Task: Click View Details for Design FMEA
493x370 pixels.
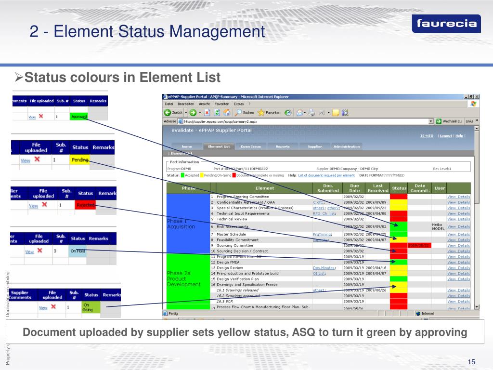Action: pos(458,262)
